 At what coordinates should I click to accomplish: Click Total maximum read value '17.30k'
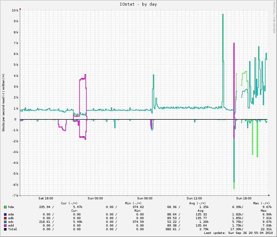pyautogui.click(x=236, y=229)
